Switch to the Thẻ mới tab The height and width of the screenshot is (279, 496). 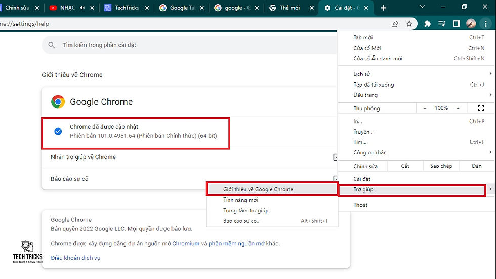(x=291, y=8)
